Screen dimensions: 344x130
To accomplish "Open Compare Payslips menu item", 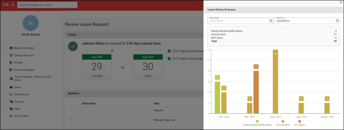I will (x=24, y=70).
